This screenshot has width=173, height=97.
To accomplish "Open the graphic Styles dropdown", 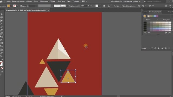I will (x=99, y=6).
